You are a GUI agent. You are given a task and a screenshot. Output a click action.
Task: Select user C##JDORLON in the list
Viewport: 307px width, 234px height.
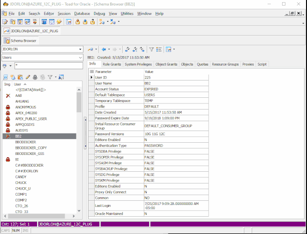point(27,171)
